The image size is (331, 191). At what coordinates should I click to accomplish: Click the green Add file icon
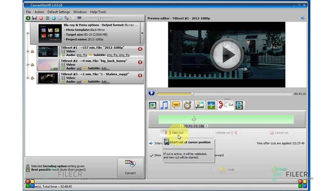(x=28, y=18)
